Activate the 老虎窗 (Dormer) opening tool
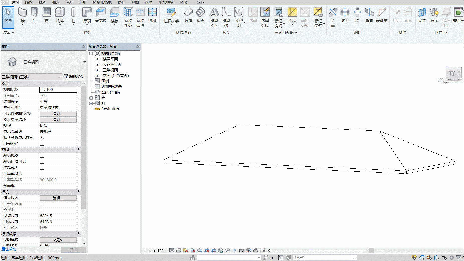Image resolution: width=464 pixels, height=261 pixels. click(x=382, y=15)
